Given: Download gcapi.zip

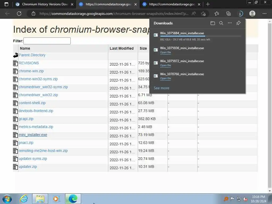Looking at the screenshot, I should pyautogui.click(x=26, y=119).
